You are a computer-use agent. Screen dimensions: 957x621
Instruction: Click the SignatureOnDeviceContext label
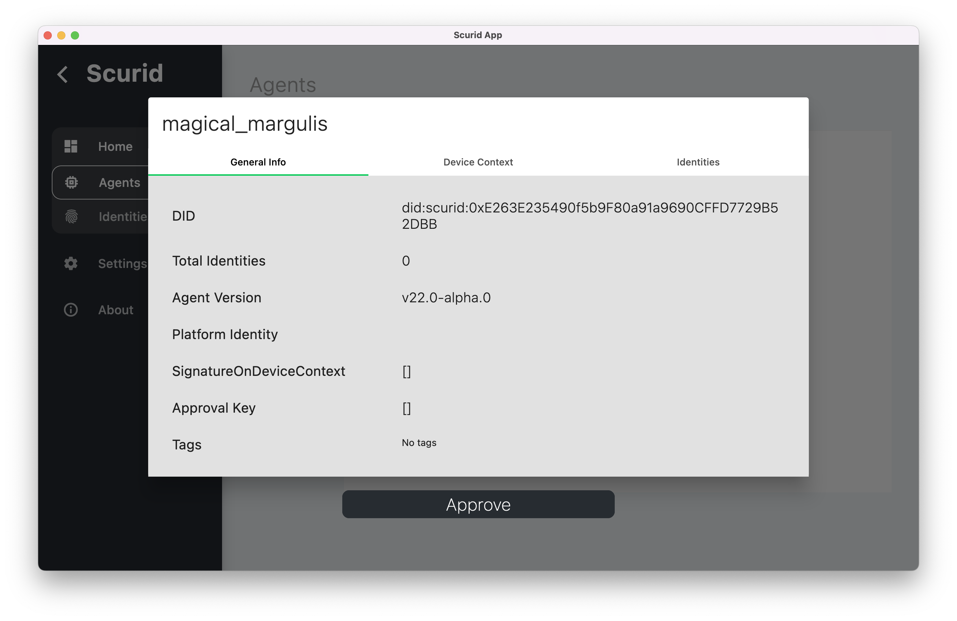(258, 371)
